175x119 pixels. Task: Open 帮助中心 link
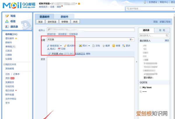(x=164, y=2)
